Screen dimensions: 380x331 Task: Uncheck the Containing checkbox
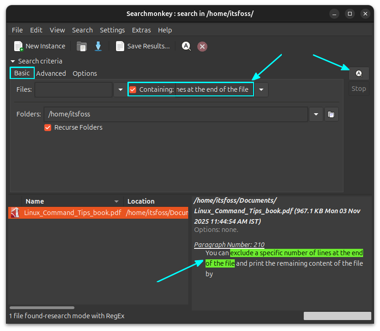coord(132,89)
